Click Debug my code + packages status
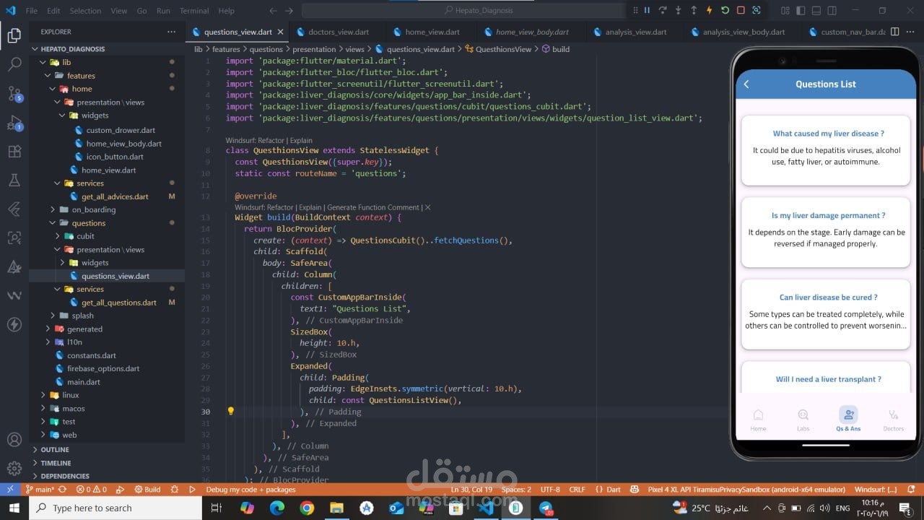The image size is (924, 520). tap(250, 489)
